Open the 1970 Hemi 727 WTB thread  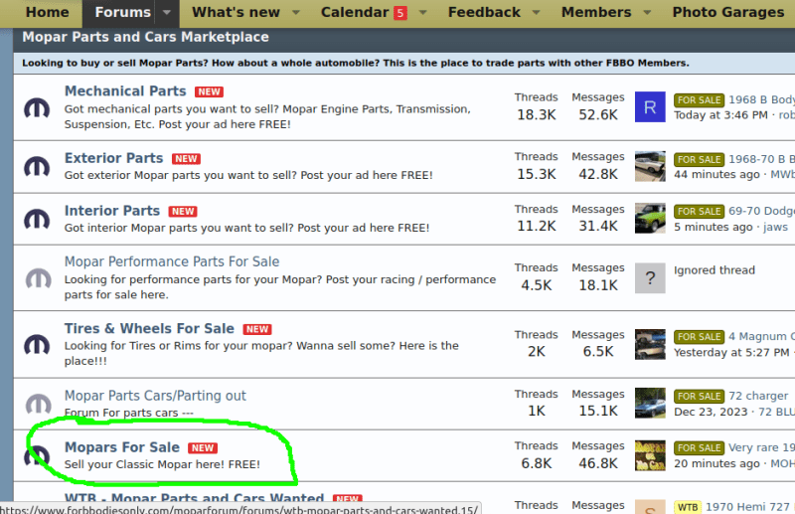(747, 507)
